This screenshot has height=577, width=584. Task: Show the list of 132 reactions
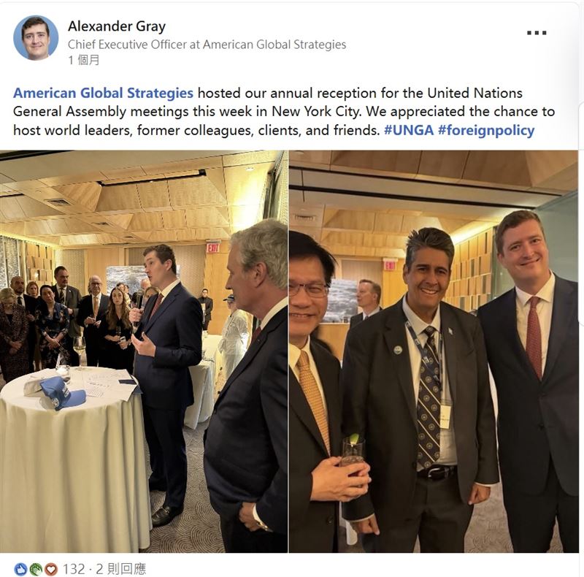point(74,569)
